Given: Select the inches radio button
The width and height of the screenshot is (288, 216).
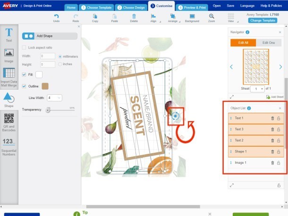Looking at the screenshot, I should point(60,64).
